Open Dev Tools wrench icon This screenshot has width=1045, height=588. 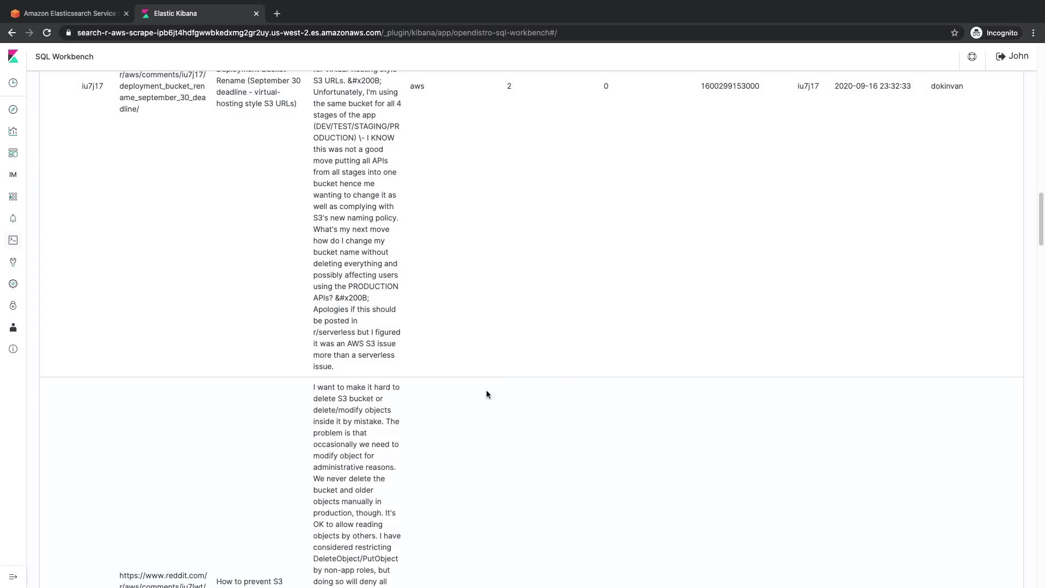coord(13,262)
